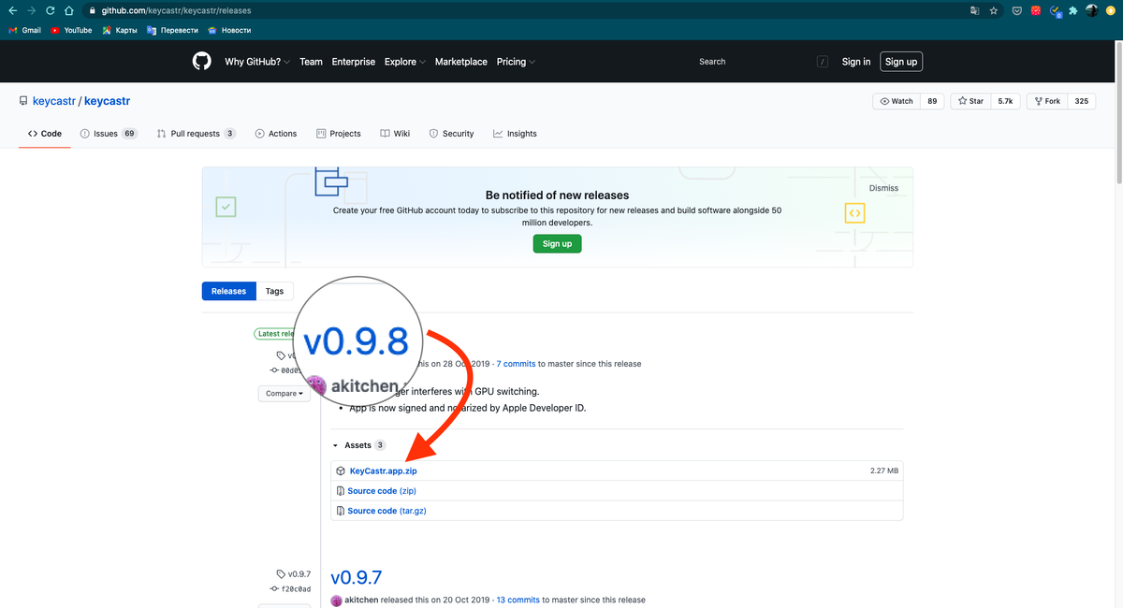1123x608 pixels.
Task: Open the puzzle-piece extensions menu
Action: (x=1072, y=11)
